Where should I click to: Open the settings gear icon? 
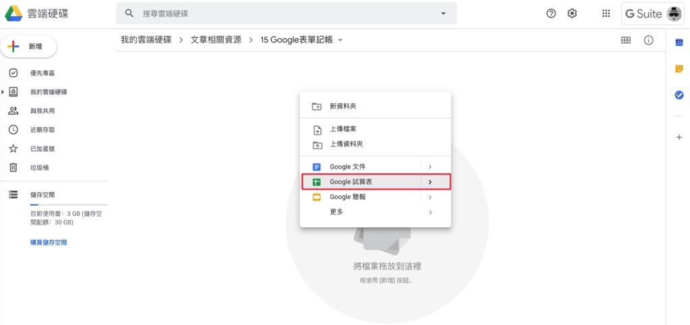pyautogui.click(x=572, y=13)
